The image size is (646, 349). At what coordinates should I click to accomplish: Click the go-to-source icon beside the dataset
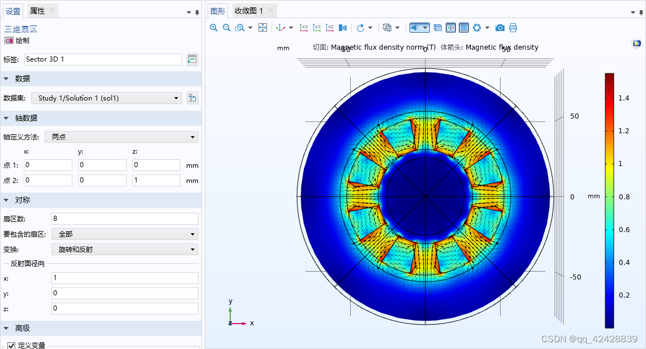tap(192, 98)
